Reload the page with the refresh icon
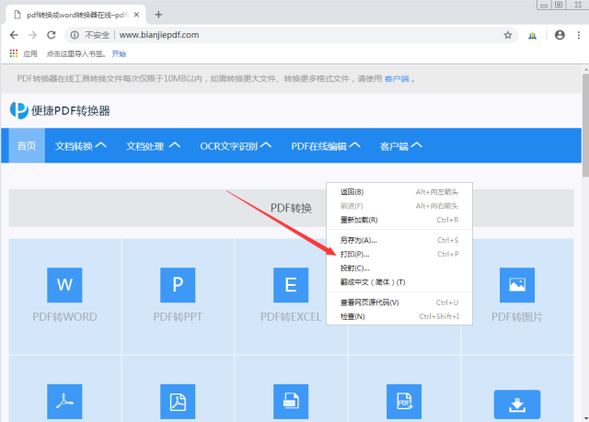The height and width of the screenshot is (422, 589). tap(52, 35)
